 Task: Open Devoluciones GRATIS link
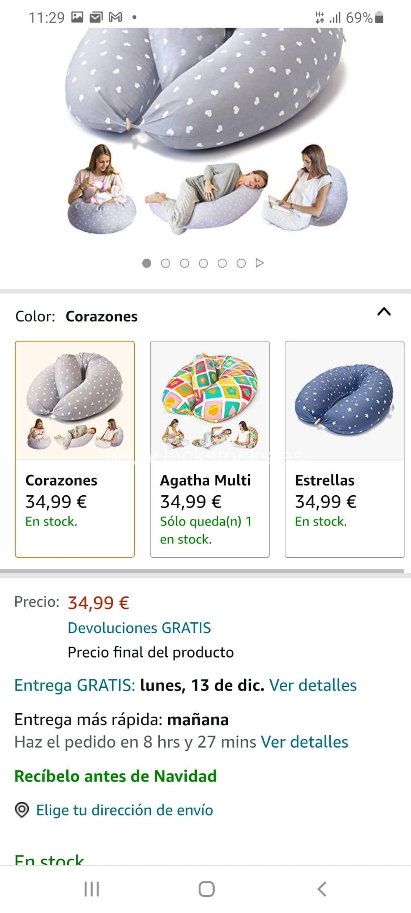(x=139, y=628)
